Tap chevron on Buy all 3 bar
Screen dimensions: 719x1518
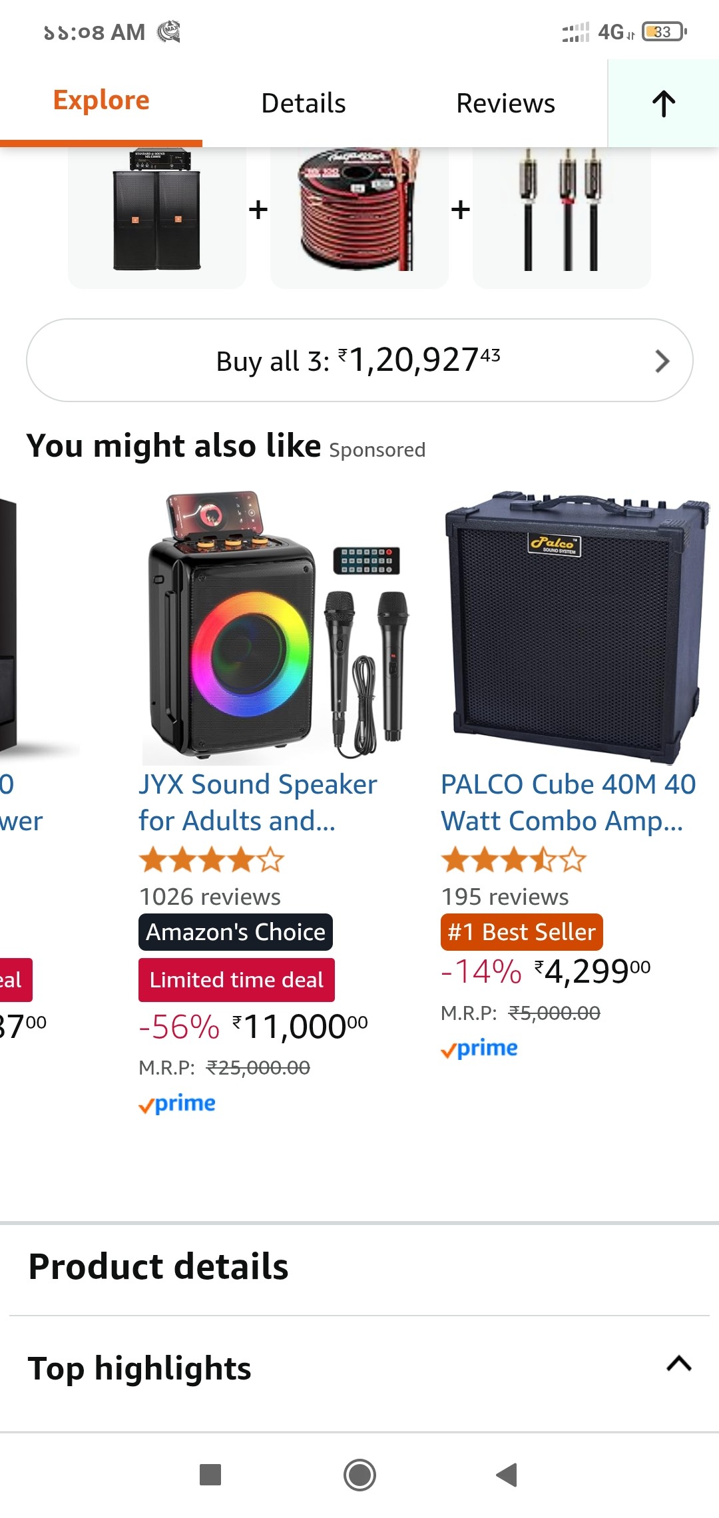tap(662, 361)
